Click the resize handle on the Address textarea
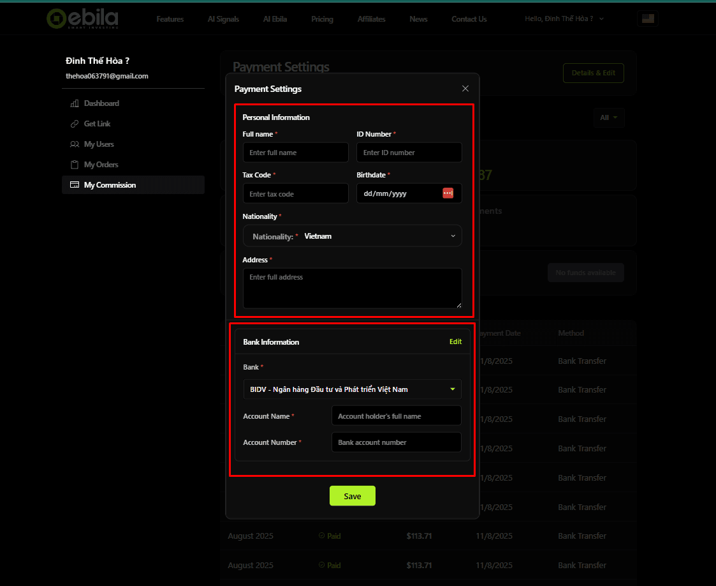Image resolution: width=716 pixels, height=586 pixels. tap(459, 305)
